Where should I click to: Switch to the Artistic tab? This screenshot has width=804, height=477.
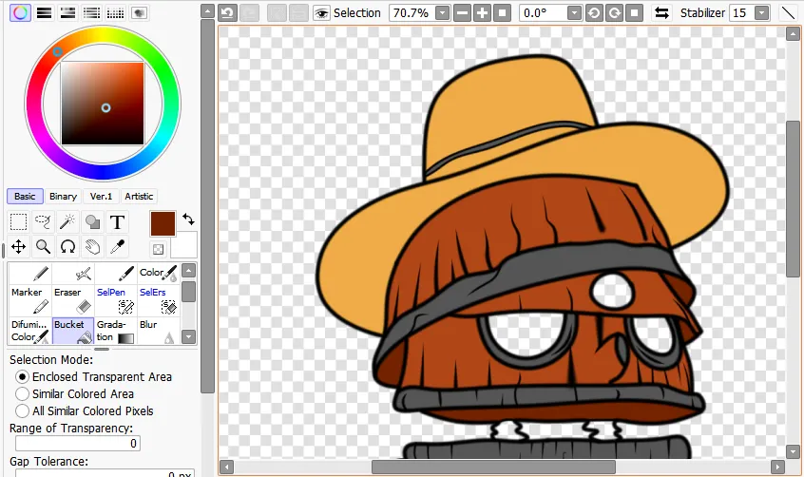pos(139,196)
